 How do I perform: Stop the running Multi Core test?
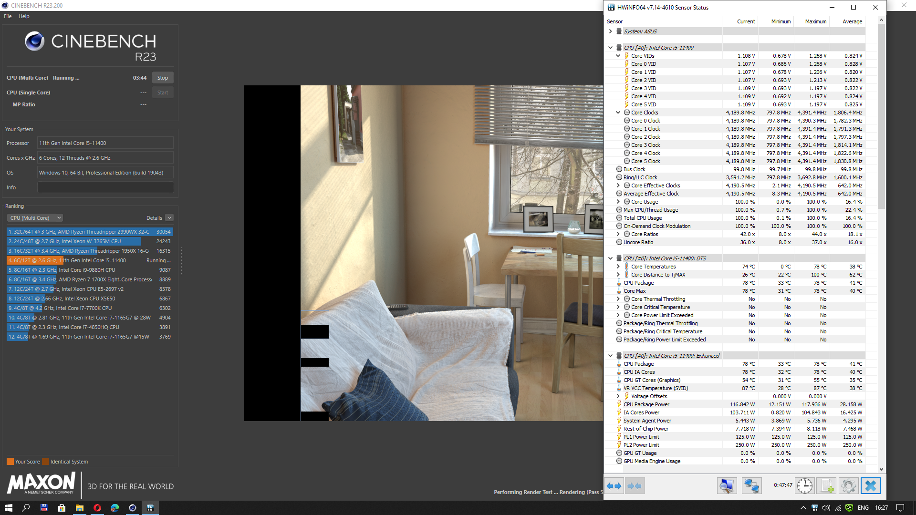pyautogui.click(x=163, y=78)
